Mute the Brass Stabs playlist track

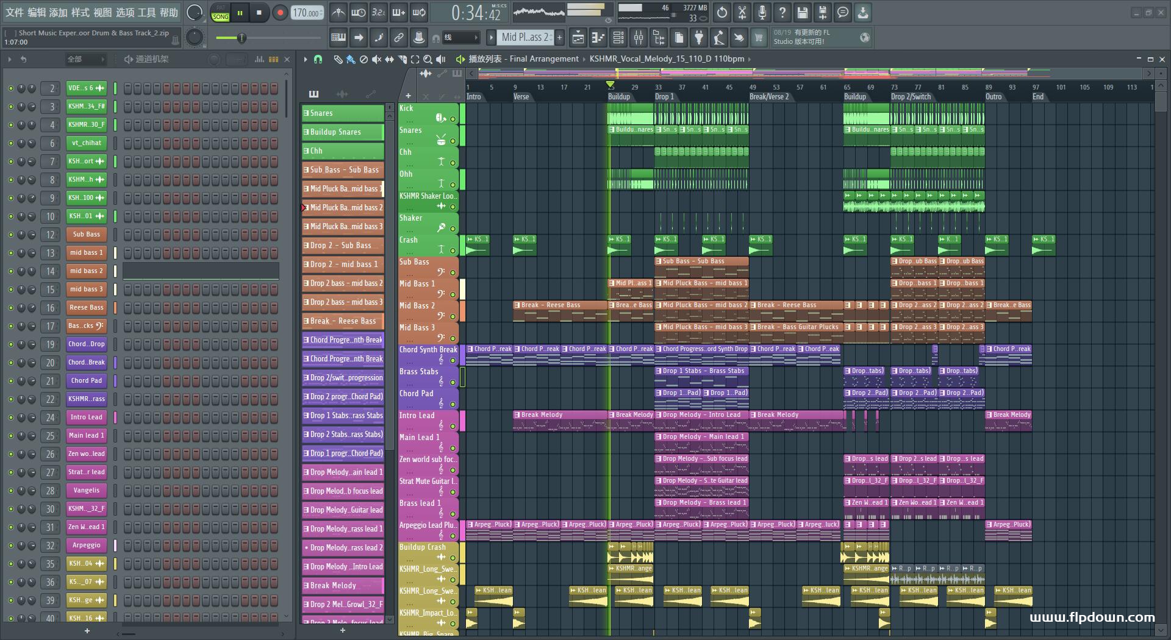(x=453, y=383)
